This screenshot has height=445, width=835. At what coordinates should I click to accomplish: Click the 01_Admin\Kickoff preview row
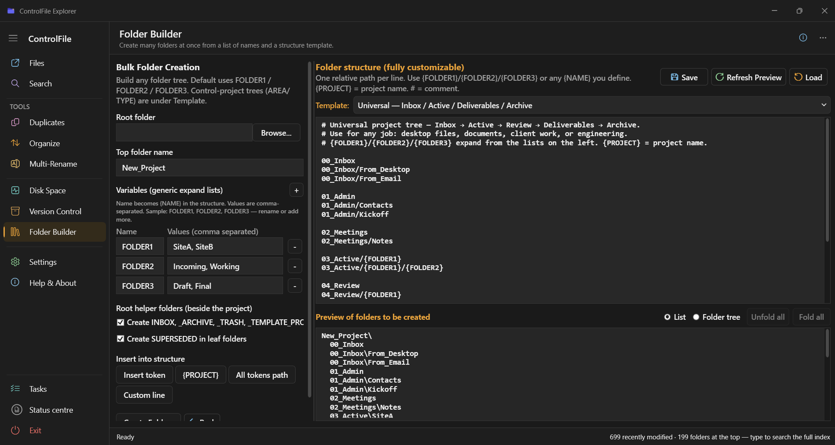[x=363, y=389]
